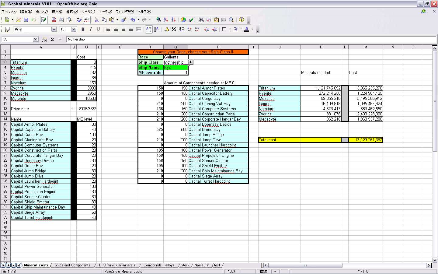Toggle italic formatting
The width and height of the screenshot is (438, 274).
pos(90,29)
